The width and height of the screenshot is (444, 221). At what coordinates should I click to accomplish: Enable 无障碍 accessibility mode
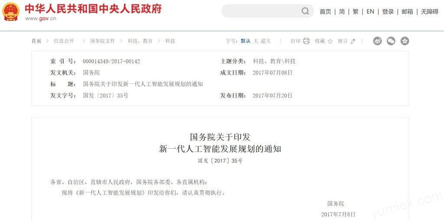[430, 12]
